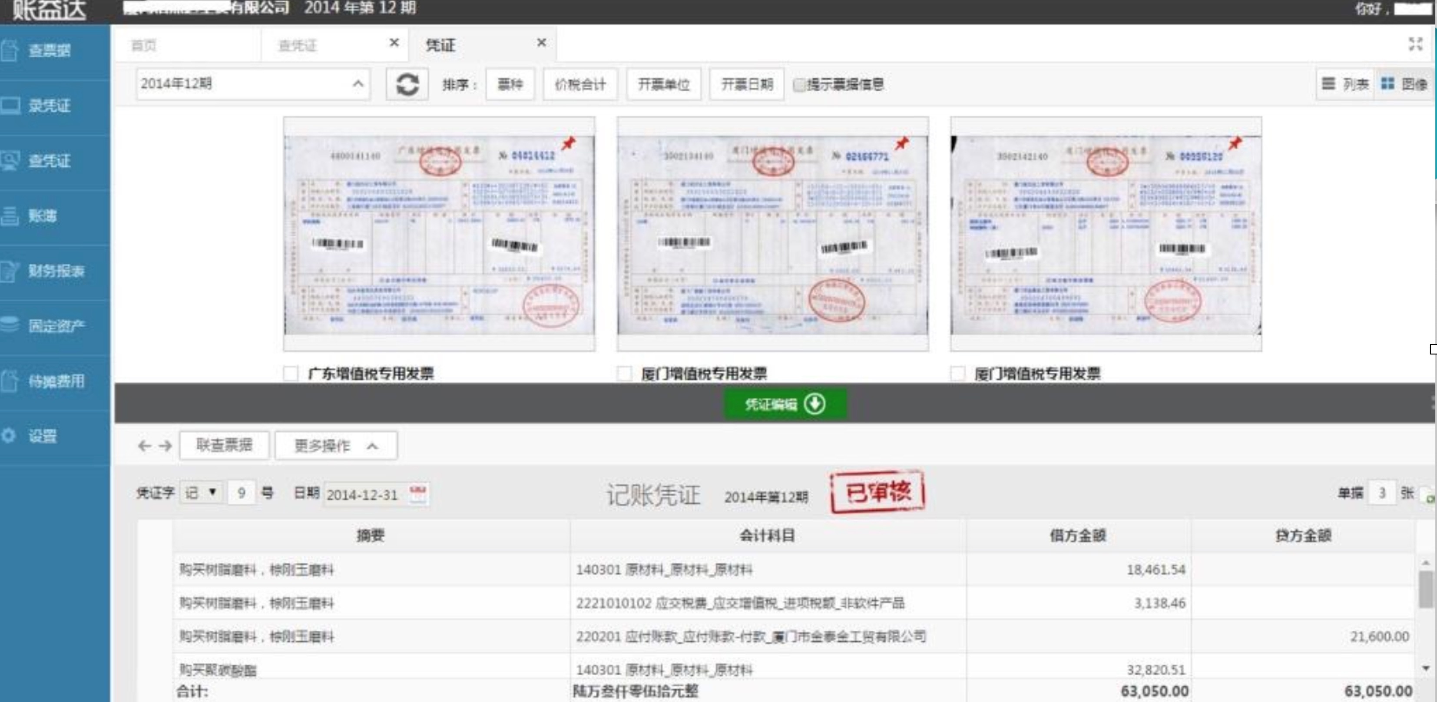Viewport: 1437px width, 702px height.
Task: Open the 查票据 sidebar icon
Action: (x=10, y=50)
